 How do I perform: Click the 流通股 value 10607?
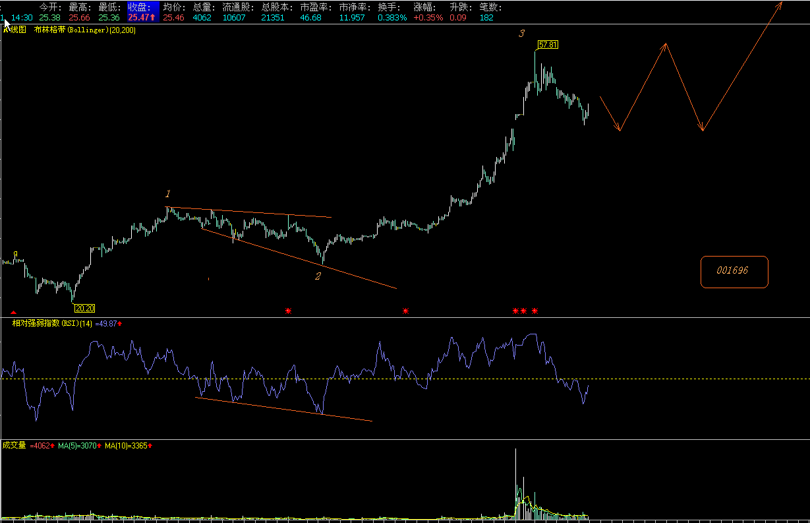[234, 18]
